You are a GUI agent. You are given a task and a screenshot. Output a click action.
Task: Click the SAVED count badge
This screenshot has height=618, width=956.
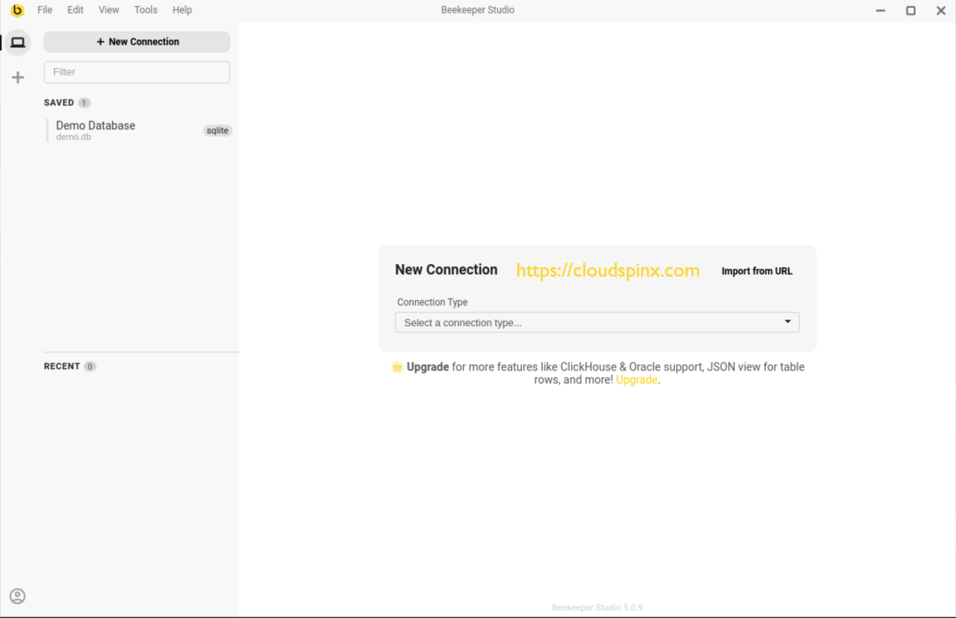tap(85, 102)
